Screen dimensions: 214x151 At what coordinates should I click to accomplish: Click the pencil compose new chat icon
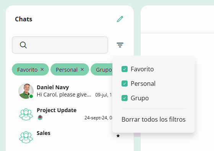click(120, 19)
